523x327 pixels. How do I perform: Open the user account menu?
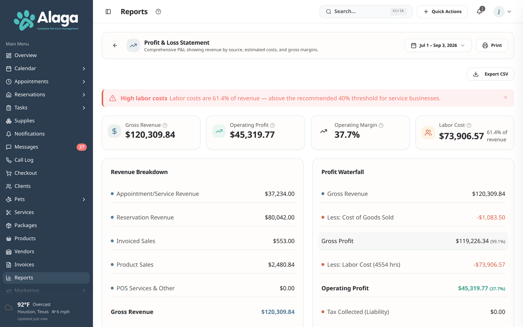point(502,12)
